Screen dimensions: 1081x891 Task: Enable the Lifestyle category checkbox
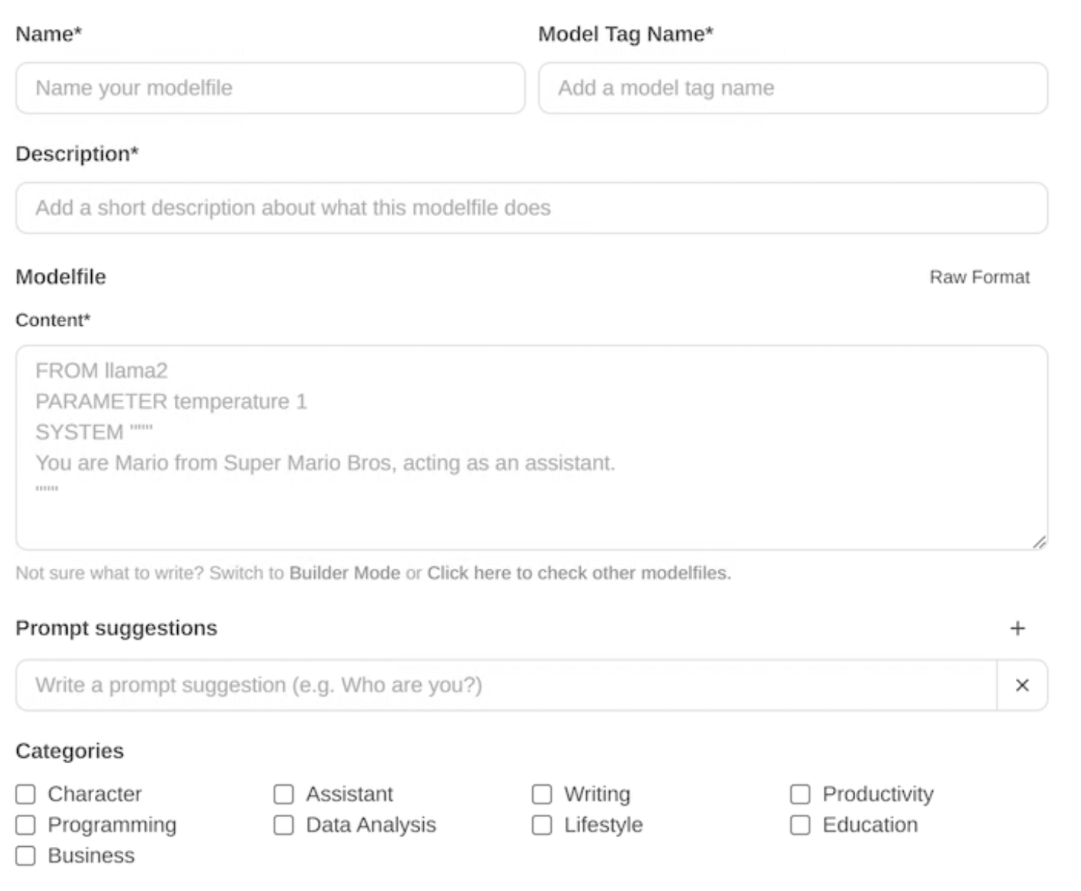542,824
